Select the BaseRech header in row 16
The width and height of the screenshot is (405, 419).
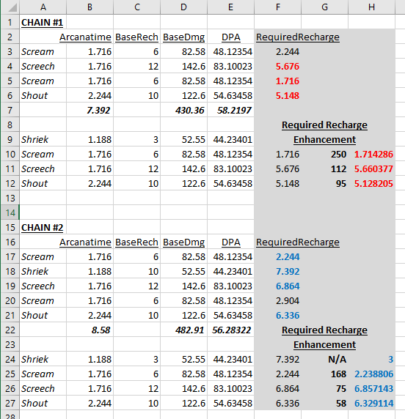click(x=136, y=242)
